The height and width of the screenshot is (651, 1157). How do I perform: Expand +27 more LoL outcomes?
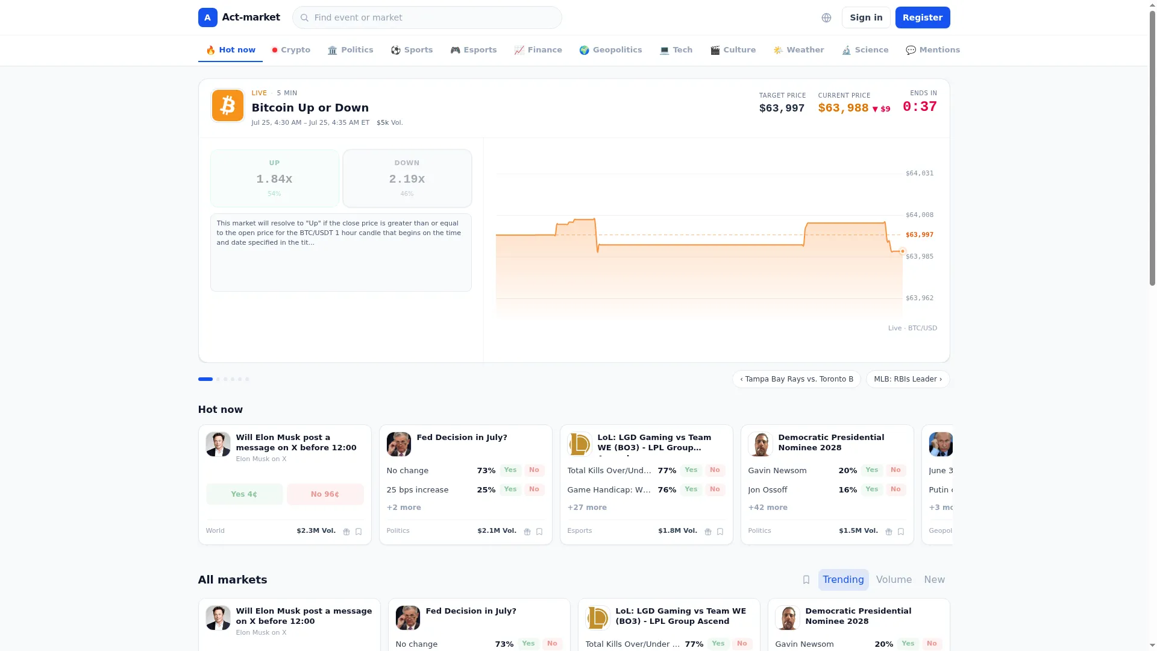point(587,508)
